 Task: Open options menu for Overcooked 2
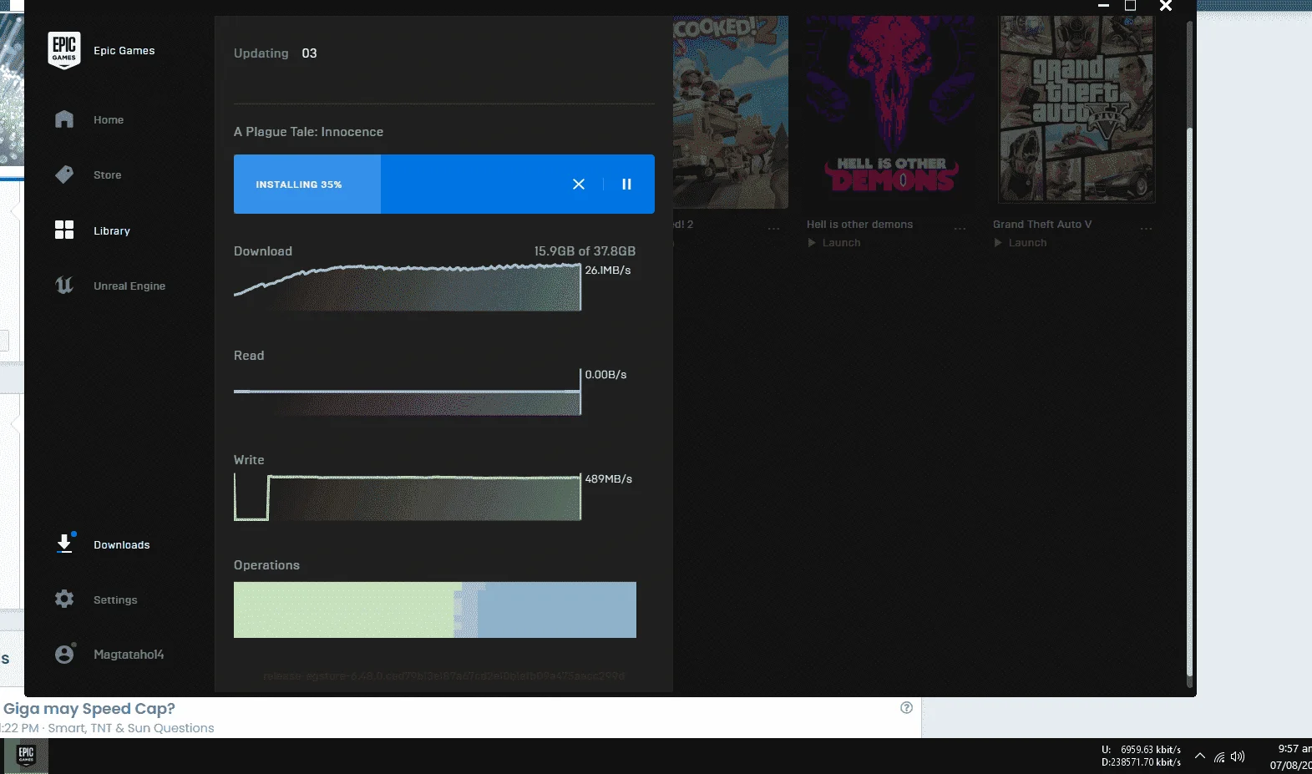[773, 228]
